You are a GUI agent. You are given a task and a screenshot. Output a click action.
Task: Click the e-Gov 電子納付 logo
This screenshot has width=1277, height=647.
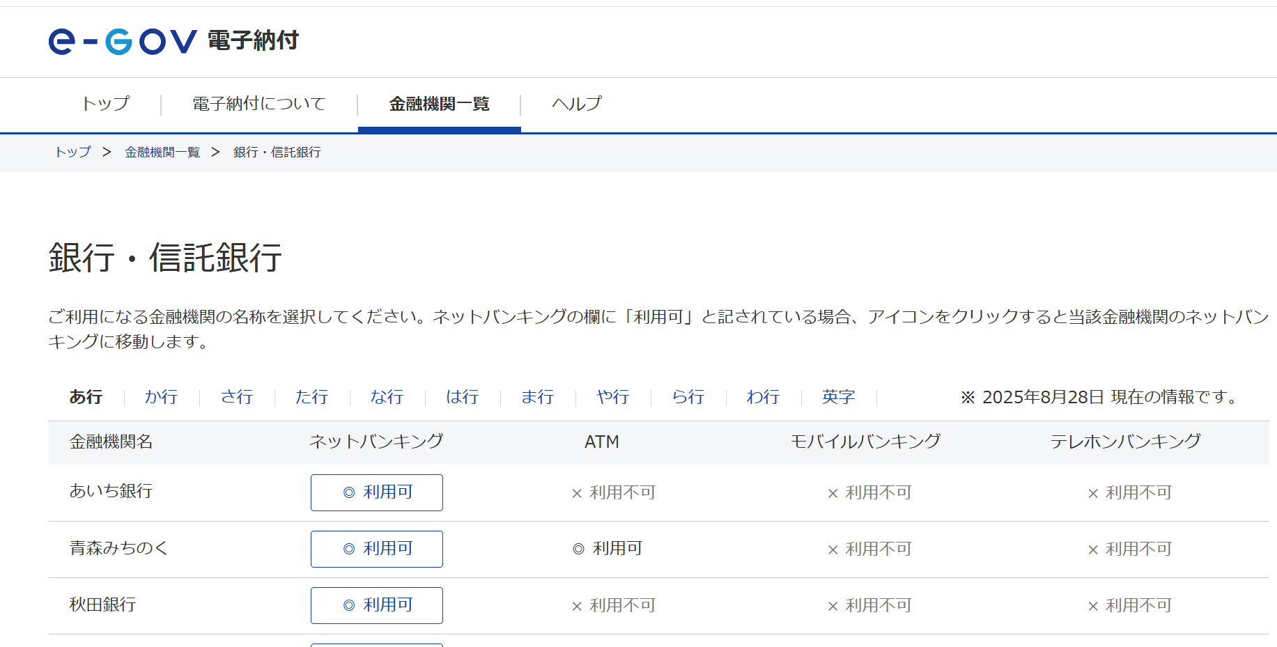(173, 41)
